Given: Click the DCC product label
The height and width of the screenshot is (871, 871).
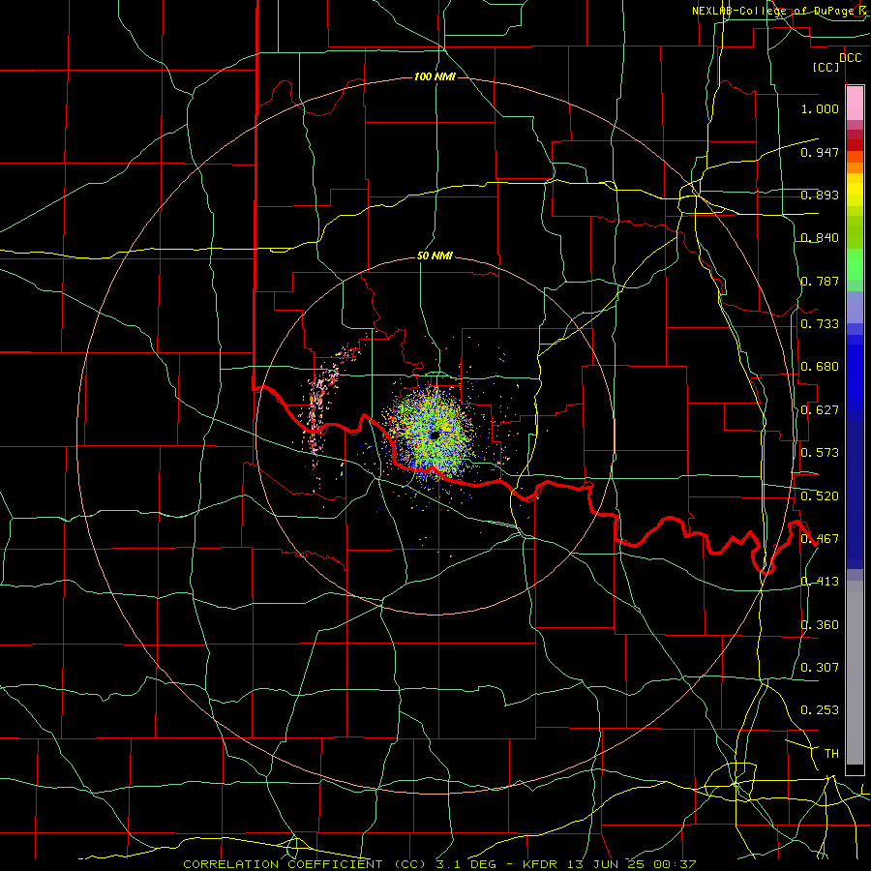Looking at the screenshot, I should (850, 58).
